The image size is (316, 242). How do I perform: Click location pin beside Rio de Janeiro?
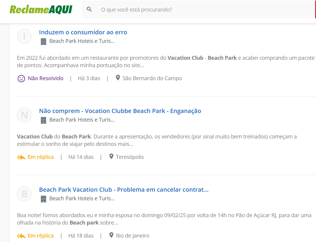click(111, 235)
